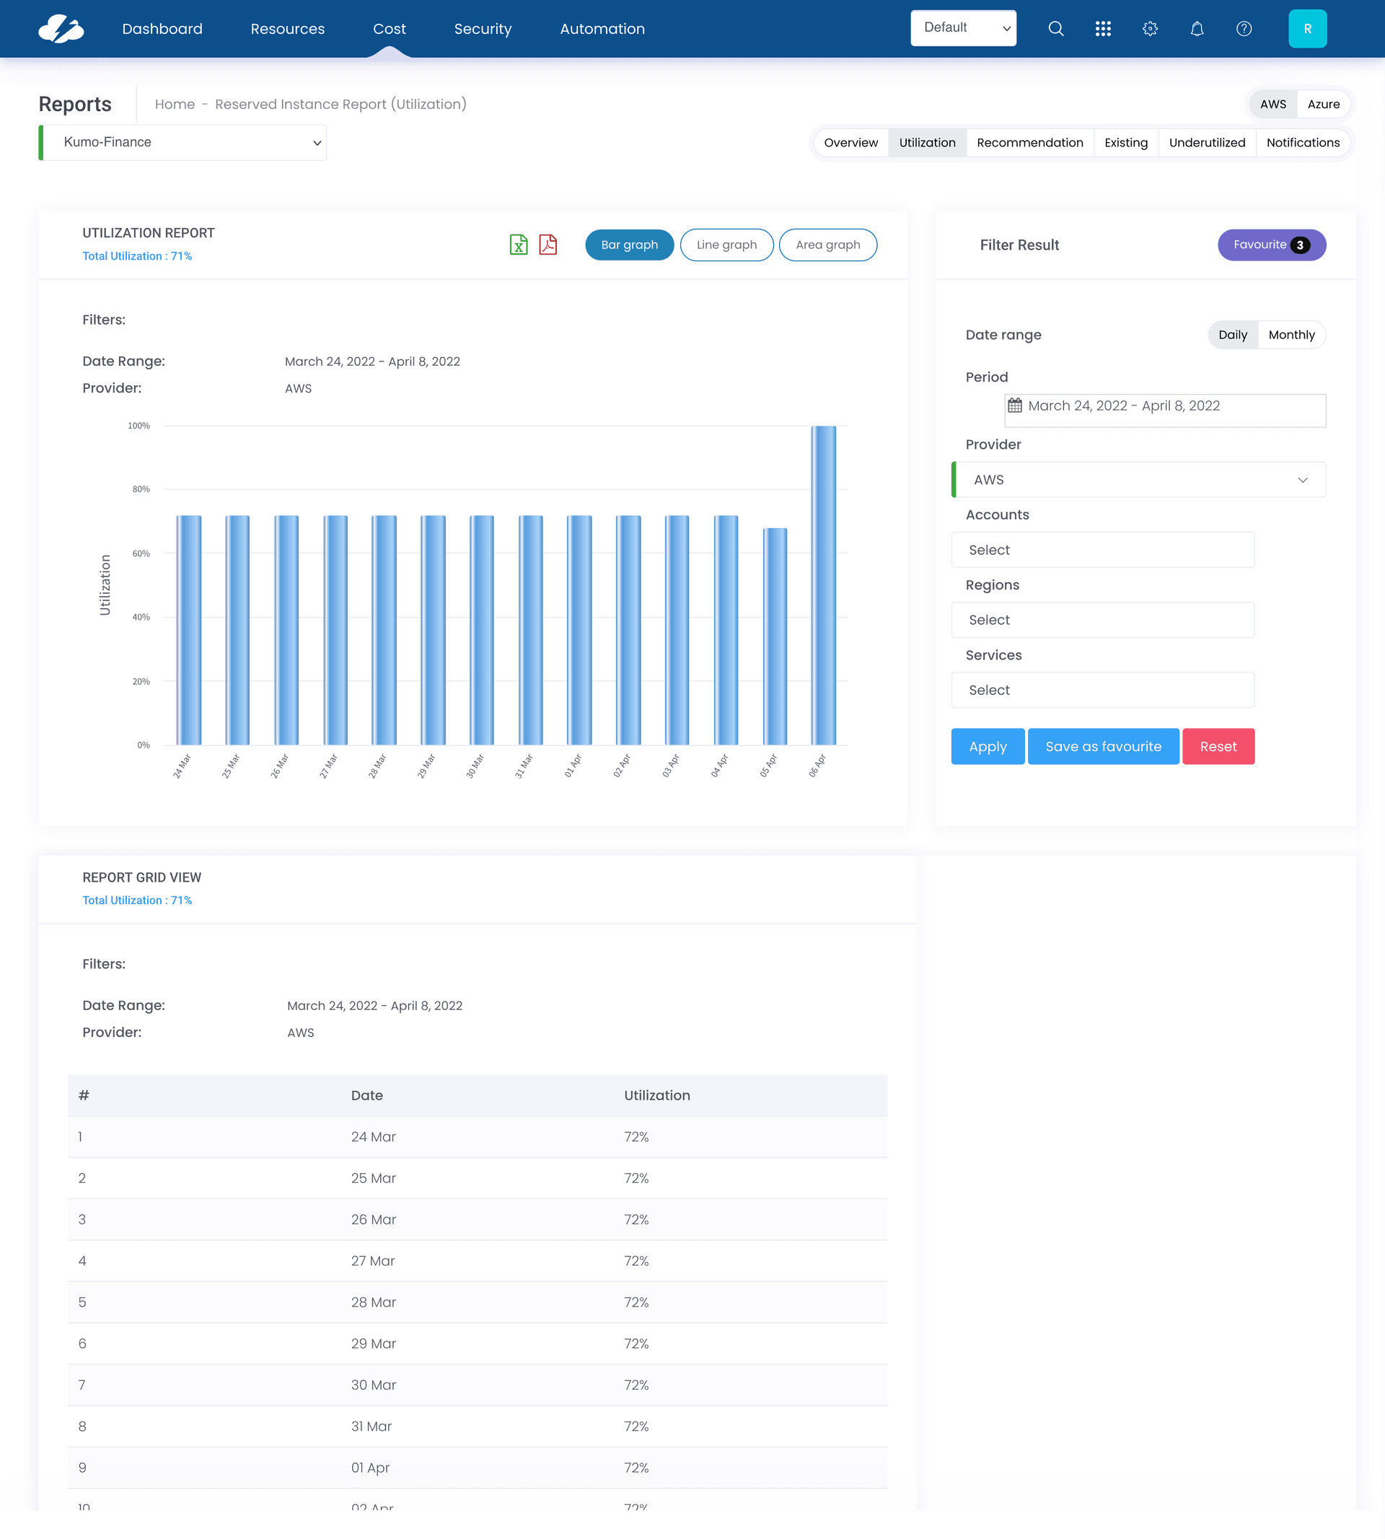The image size is (1385, 1539).
Task: Switch to the Recommendation tab
Action: point(1029,142)
